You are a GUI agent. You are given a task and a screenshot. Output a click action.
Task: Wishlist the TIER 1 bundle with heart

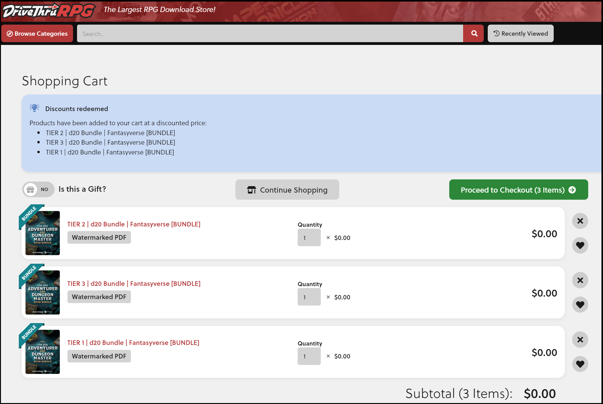click(x=580, y=364)
